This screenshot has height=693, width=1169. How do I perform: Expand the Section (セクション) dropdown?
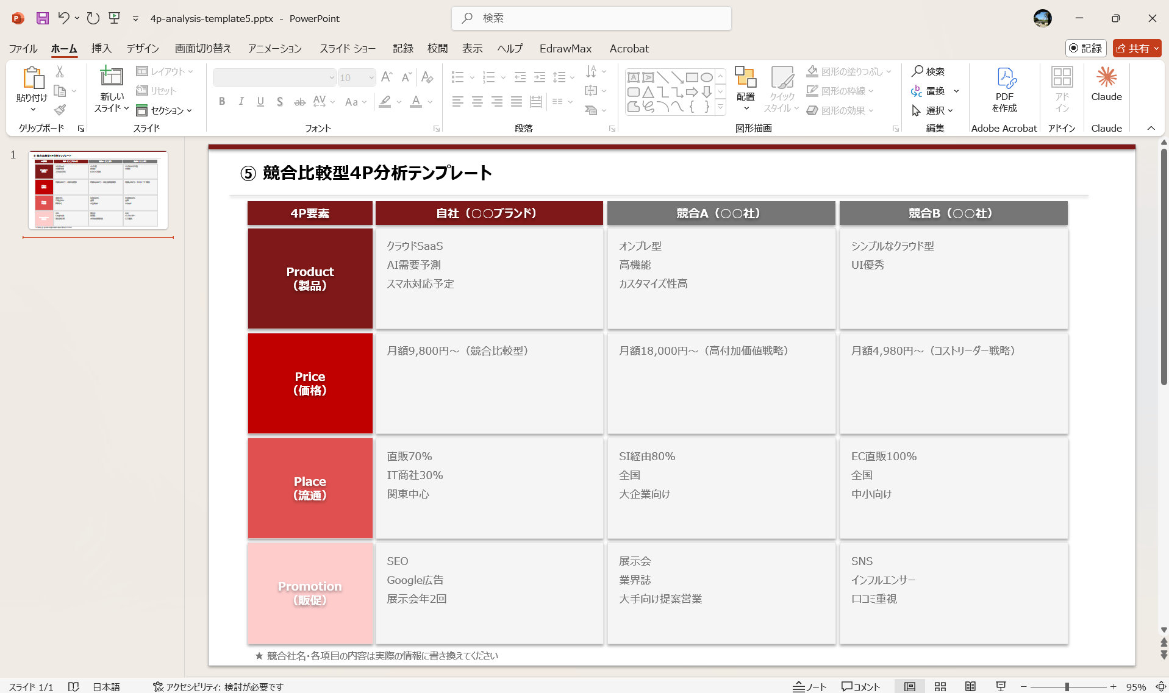pyautogui.click(x=164, y=110)
